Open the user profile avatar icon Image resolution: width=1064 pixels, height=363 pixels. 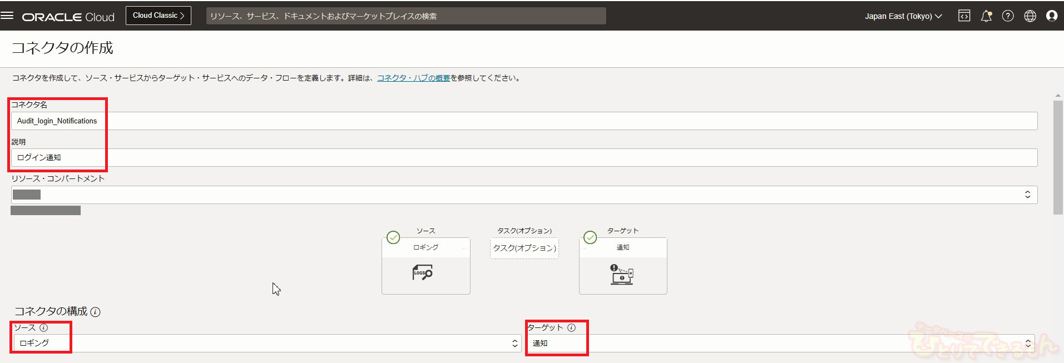point(1051,16)
